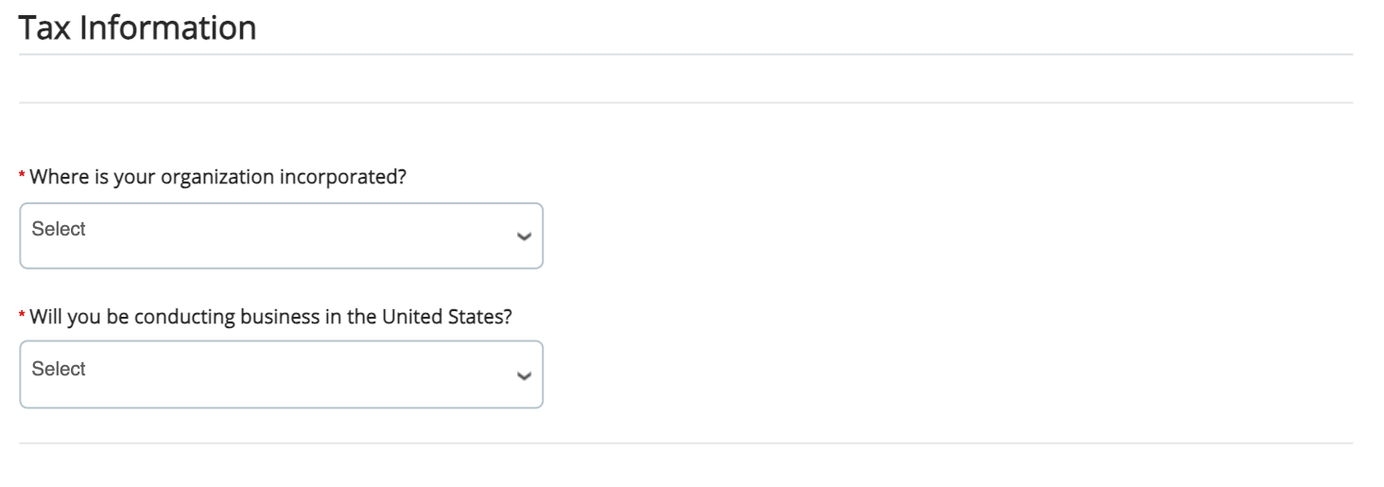Screen dimensions: 1384x487
Task: Click the 'Where is your organization incorporated?' label
Action: click(217, 178)
